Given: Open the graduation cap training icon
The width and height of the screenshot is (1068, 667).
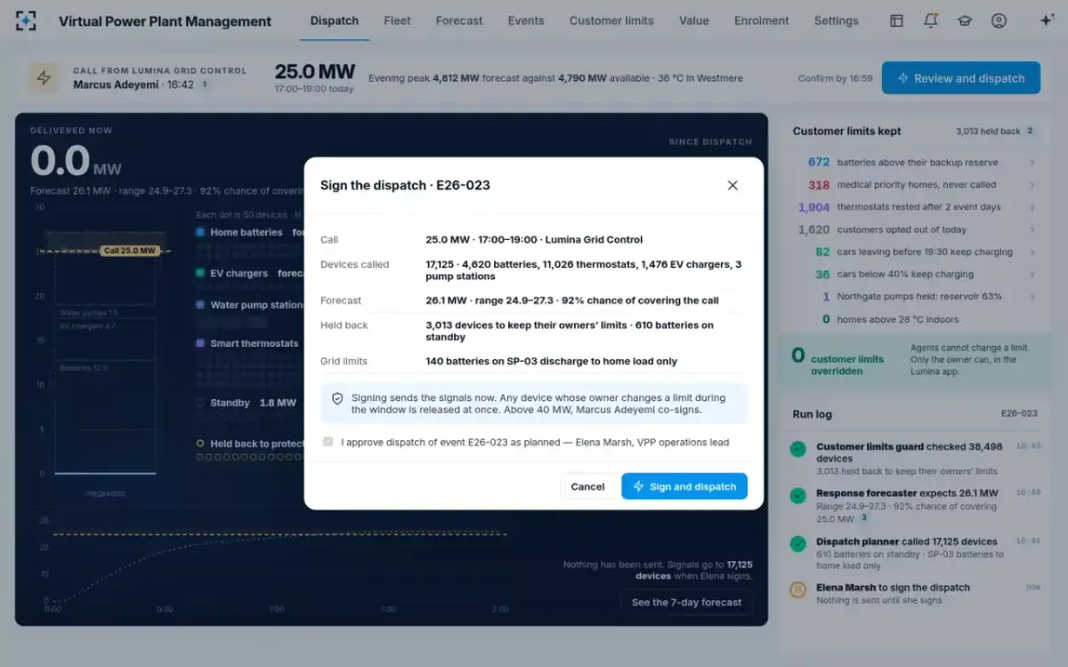Looking at the screenshot, I should 964,20.
